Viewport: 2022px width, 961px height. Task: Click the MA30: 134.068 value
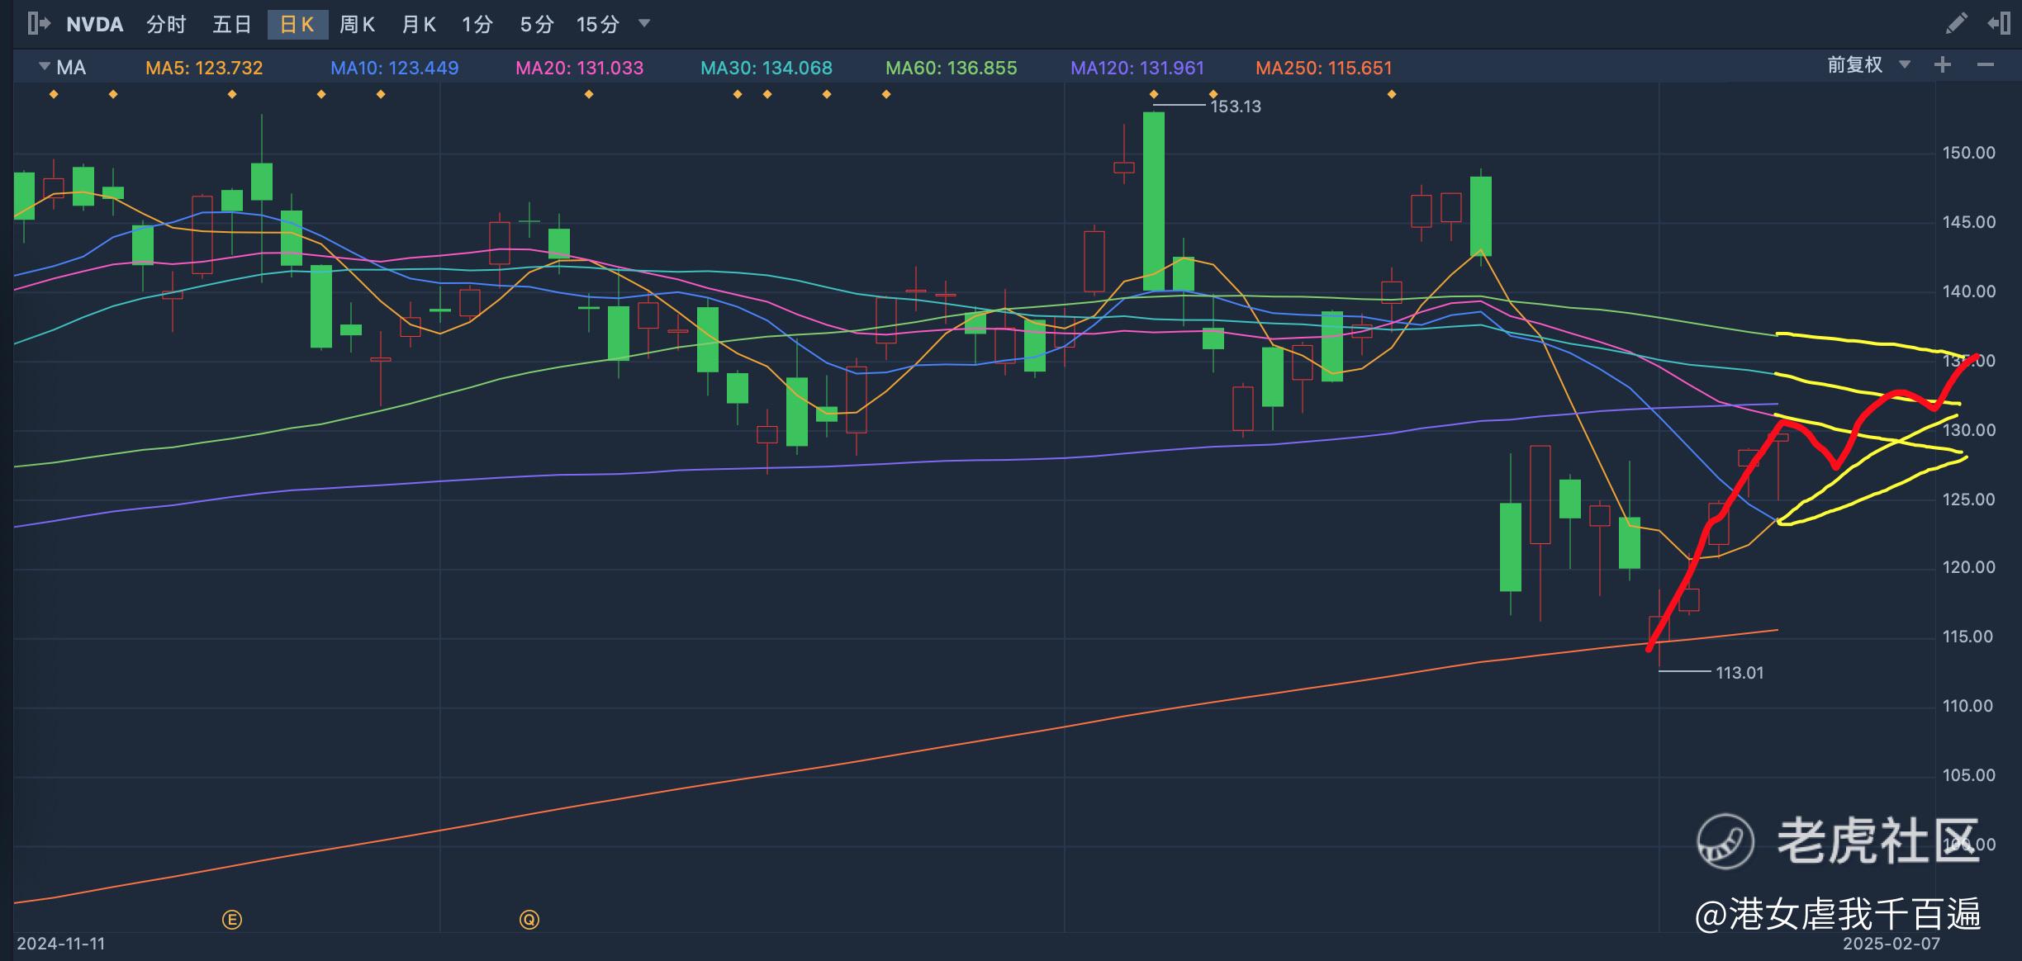point(767,68)
